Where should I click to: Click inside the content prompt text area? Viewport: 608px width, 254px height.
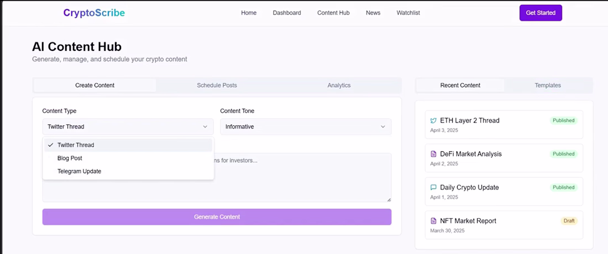click(x=304, y=182)
